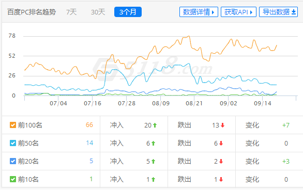This screenshot has height=190, width=303.
Task: Click red down arrow beside 跌出 13
Action: [223, 125]
